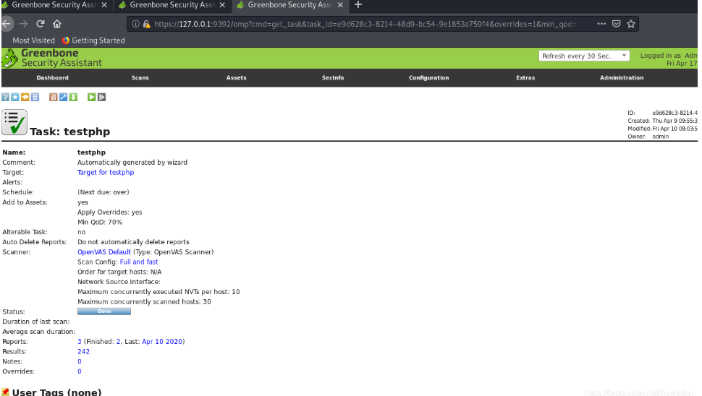Open the Help icon in task toolbar
Viewport: 702px width, 396px height.
[5, 97]
